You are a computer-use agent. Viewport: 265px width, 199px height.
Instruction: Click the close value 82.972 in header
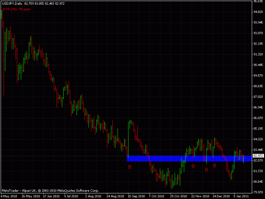point(60,3)
